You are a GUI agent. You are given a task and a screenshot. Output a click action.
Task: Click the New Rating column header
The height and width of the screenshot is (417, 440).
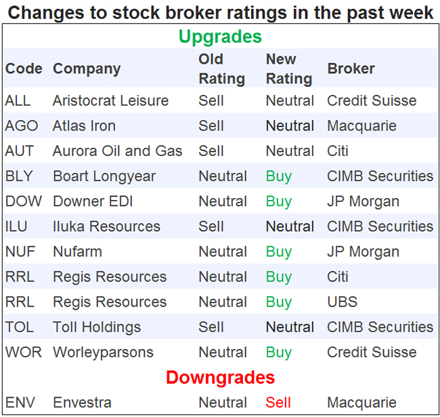[289, 68]
